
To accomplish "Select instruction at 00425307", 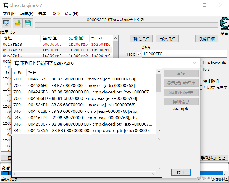I will 84,124.
